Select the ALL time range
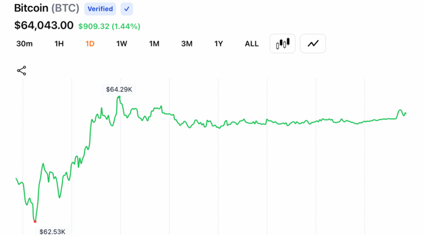The width and height of the screenshot is (423, 235). click(x=252, y=44)
